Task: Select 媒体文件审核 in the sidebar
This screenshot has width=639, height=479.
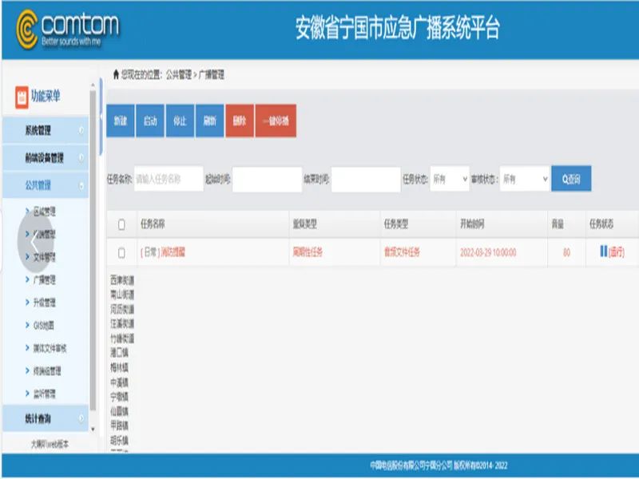Action: [x=50, y=348]
